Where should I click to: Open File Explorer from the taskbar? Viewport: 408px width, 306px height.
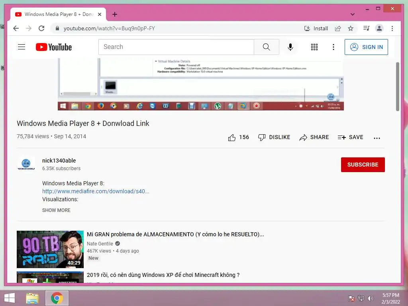pyautogui.click(x=32, y=298)
